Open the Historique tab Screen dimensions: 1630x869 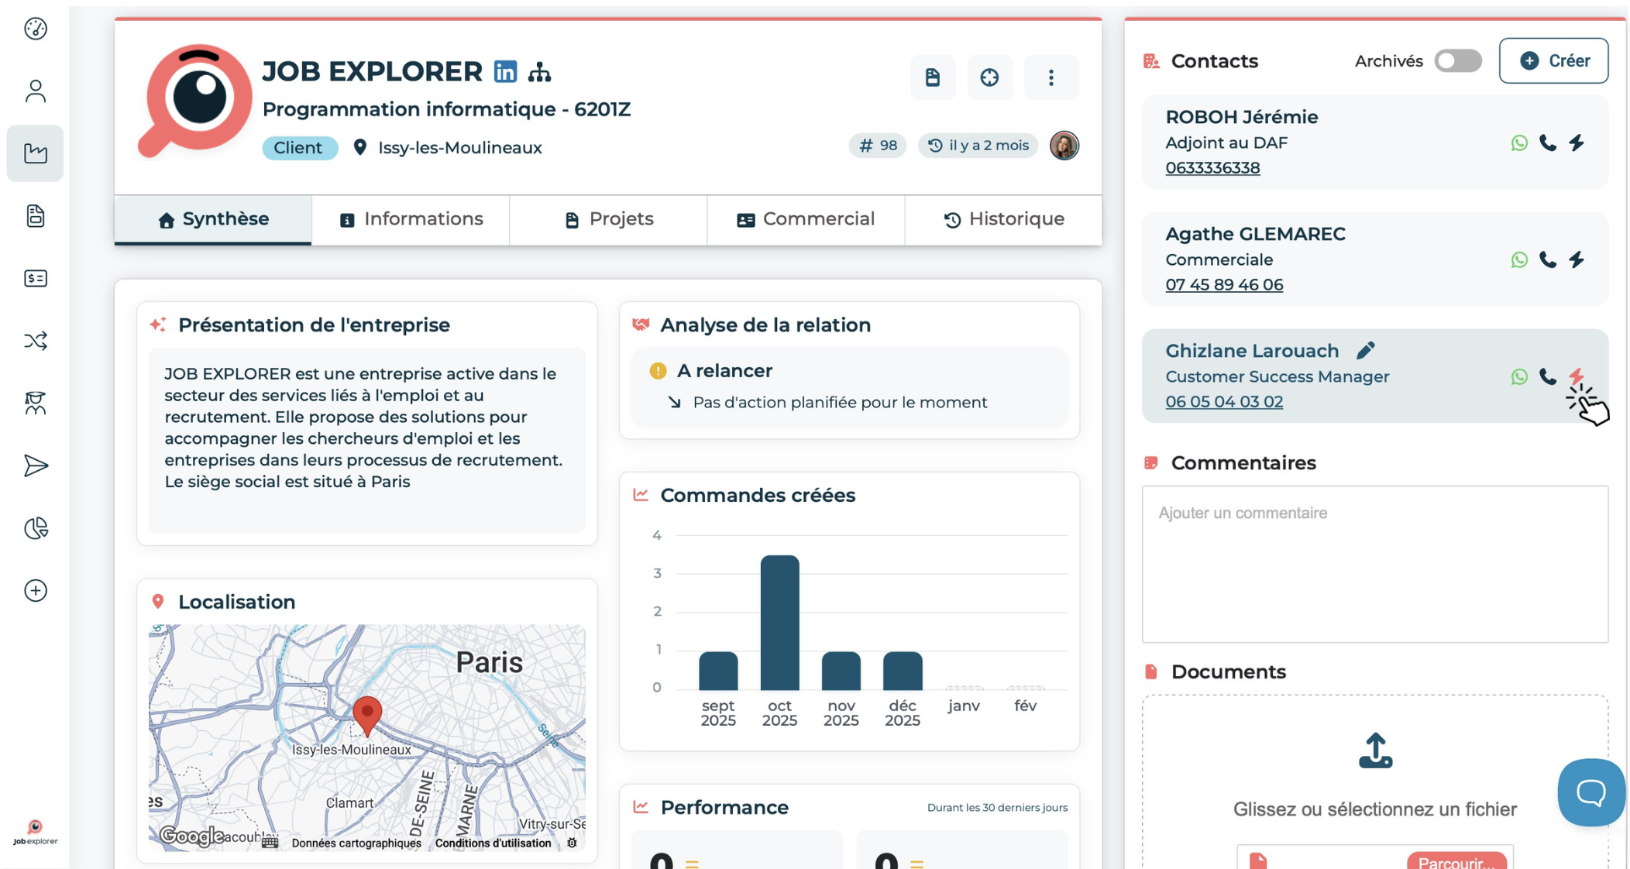pos(1003,219)
